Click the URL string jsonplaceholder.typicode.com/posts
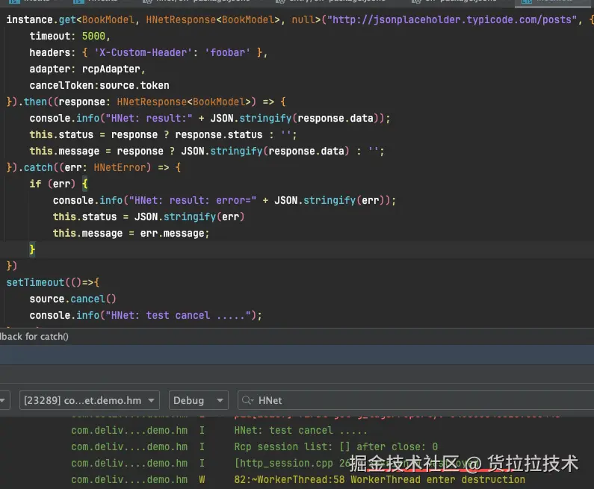Viewport: 594px width, 489px height. (452, 19)
